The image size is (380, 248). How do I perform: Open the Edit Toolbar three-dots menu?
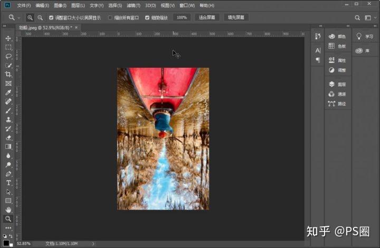click(x=8, y=228)
